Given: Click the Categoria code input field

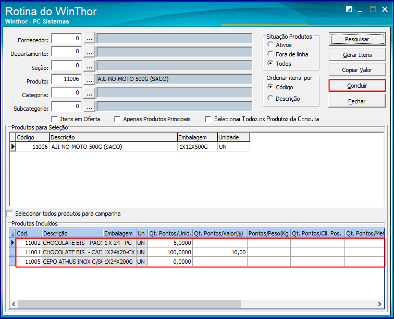Looking at the screenshot, I should [67, 93].
